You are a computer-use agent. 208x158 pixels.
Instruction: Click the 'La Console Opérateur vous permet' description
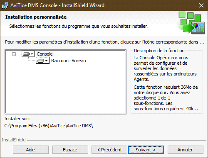(165, 68)
